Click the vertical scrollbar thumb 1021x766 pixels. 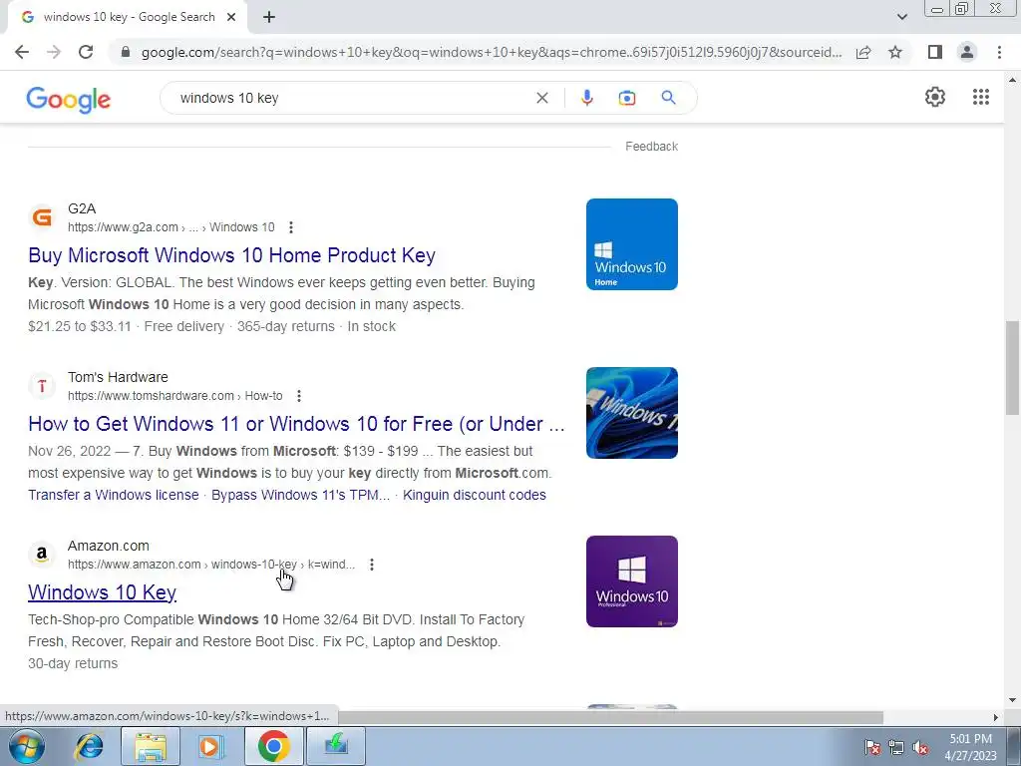click(1012, 367)
